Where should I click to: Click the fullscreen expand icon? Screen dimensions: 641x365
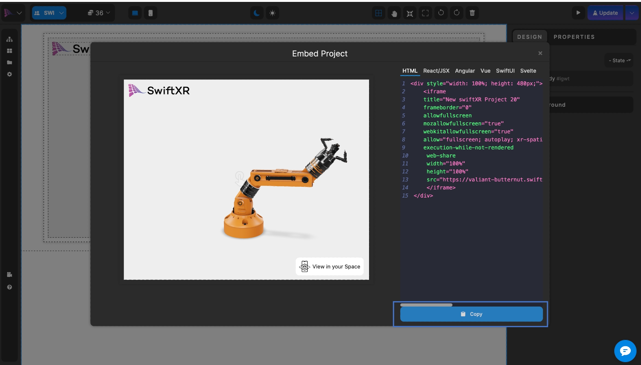pos(425,13)
